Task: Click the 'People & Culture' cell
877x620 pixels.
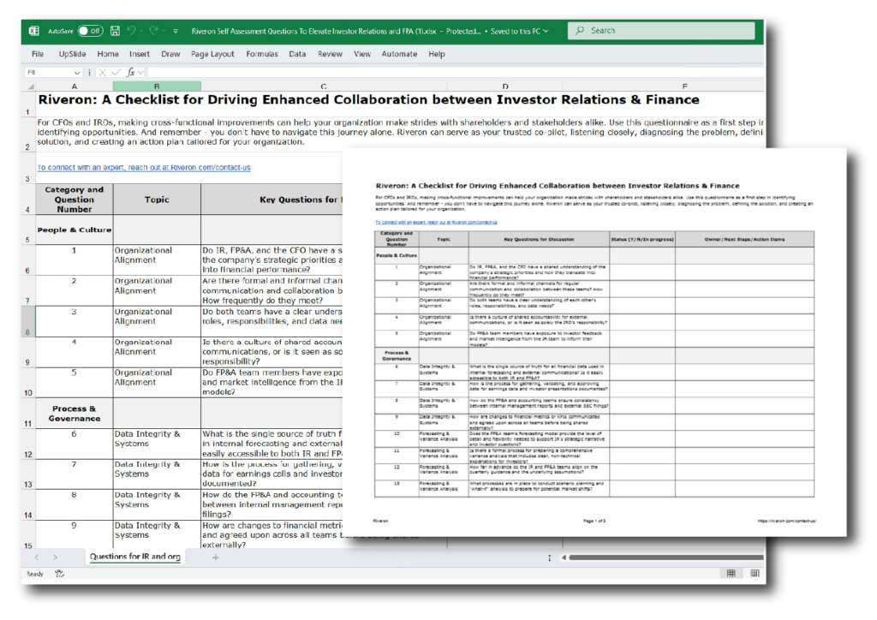Action: 75,230
